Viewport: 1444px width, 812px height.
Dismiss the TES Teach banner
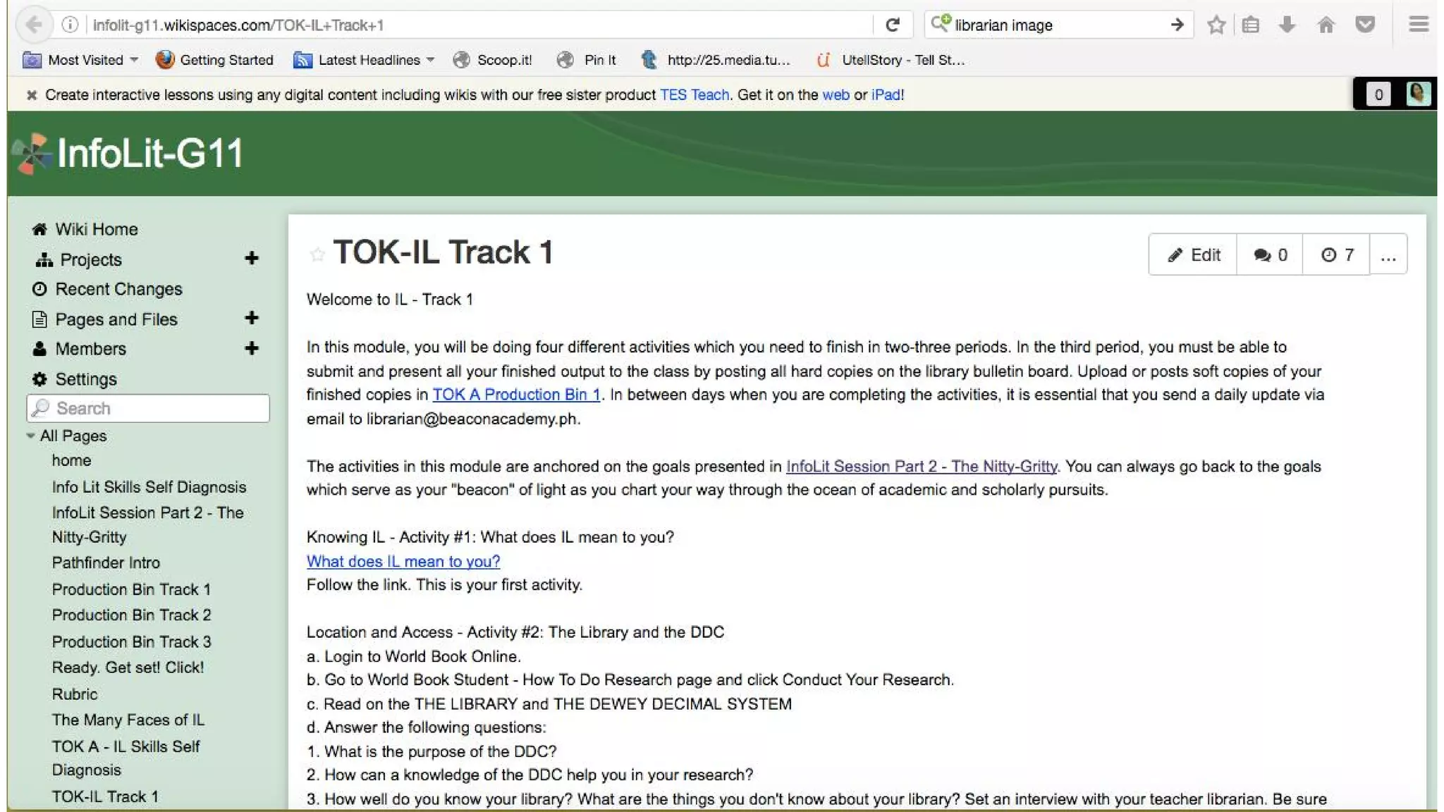pyautogui.click(x=32, y=95)
